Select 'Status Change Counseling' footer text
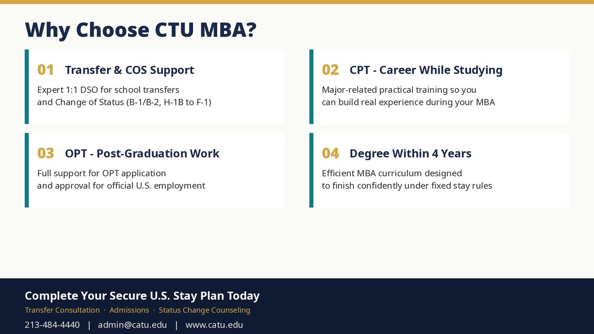The image size is (594, 334). pos(204,310)
